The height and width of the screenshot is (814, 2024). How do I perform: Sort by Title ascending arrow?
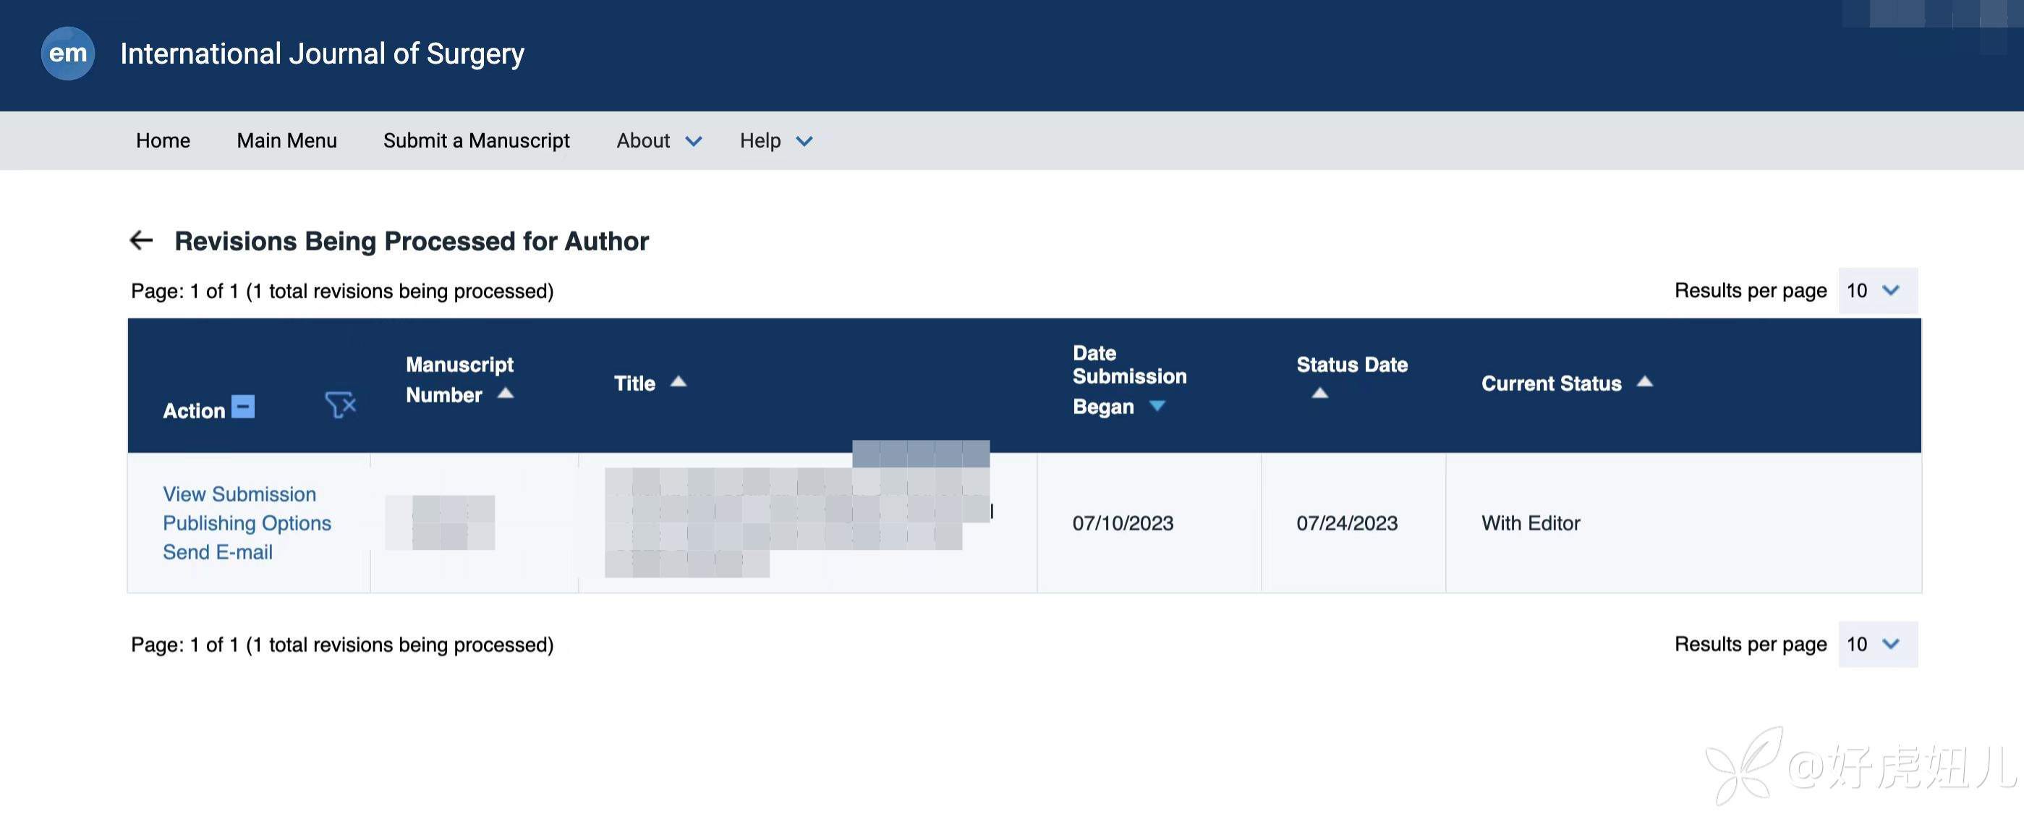[x=678, y=383]
